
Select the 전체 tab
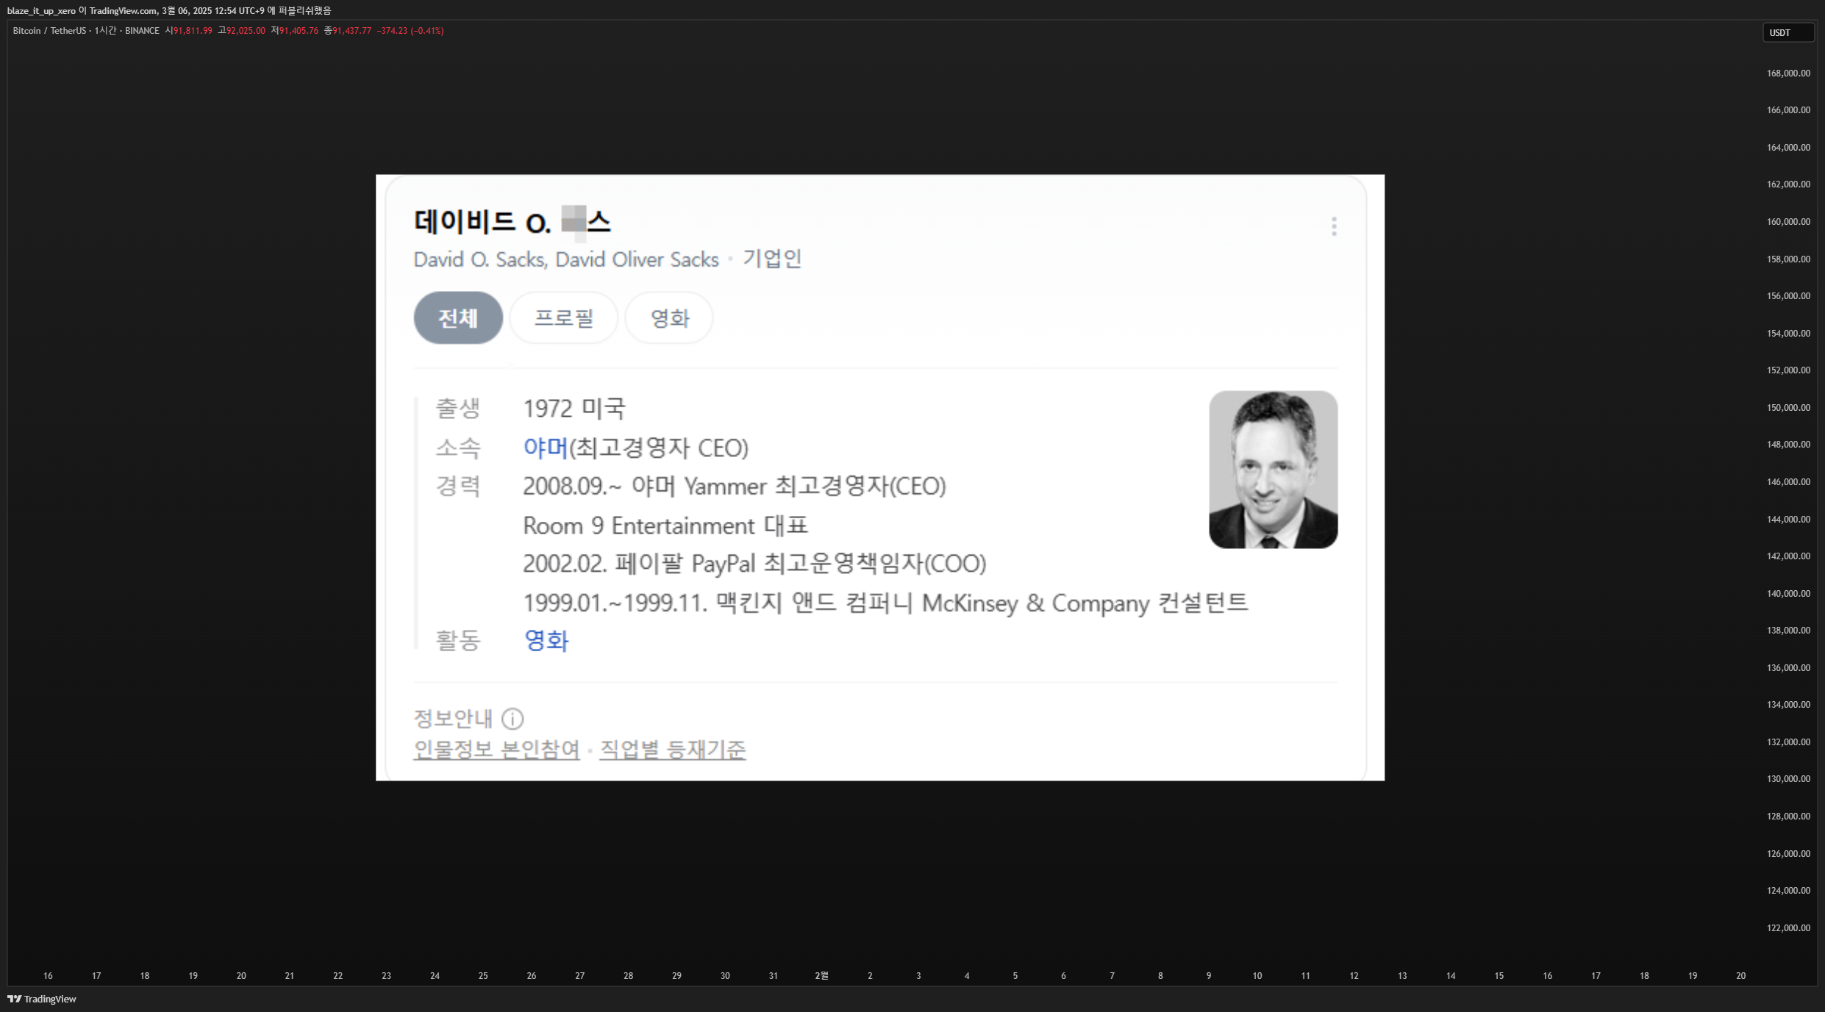[x=458, y=317]
